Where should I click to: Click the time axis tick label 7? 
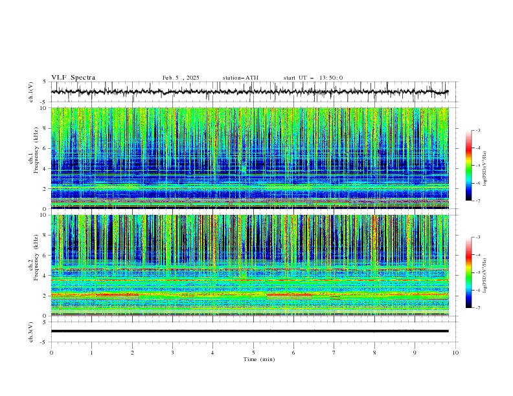[334, 353]
